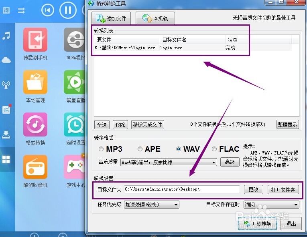This screenshot has width=307, height=237.
Task: Open 酷狗收音机 radio tool
Action: pyautogui.click(x=35, y=167)
